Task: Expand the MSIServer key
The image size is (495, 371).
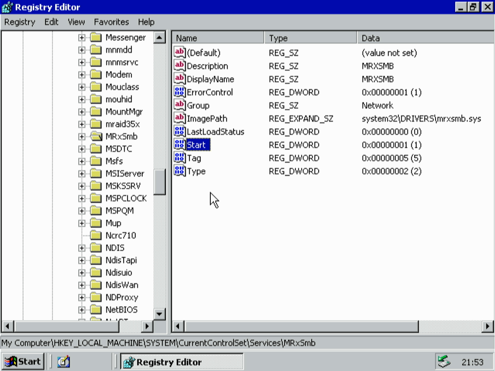Action: point(82,173)
